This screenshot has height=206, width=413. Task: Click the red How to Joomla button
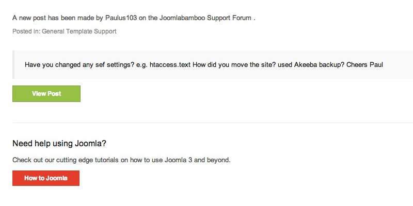click(x=46, y=178)
